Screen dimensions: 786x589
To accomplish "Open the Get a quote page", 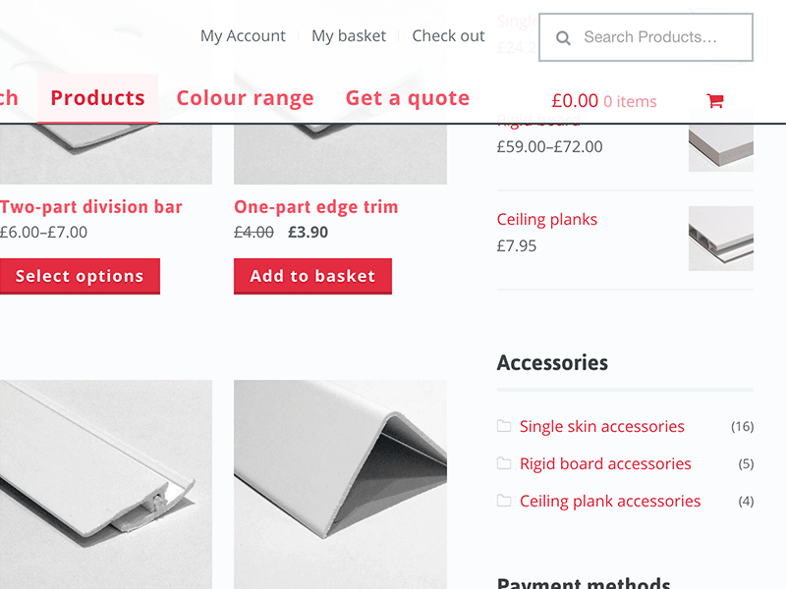I will [407, 98].
